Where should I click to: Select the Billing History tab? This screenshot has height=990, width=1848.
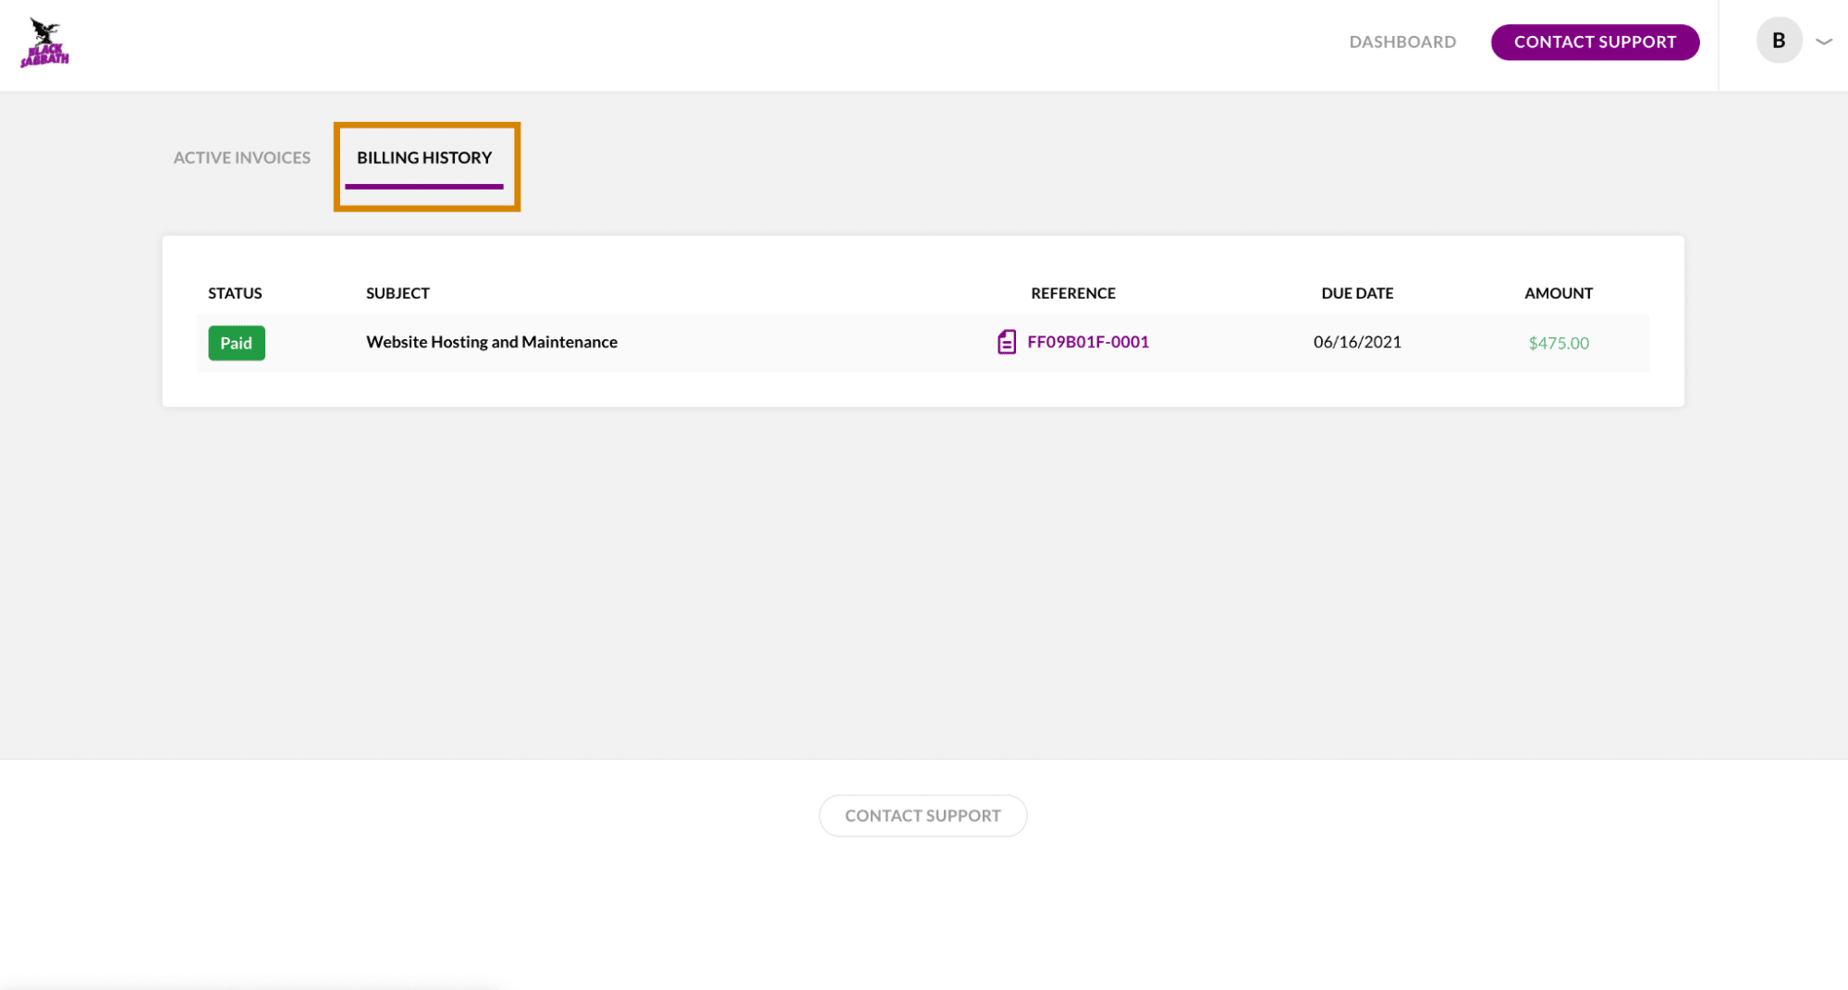click(x=424, y=157)
